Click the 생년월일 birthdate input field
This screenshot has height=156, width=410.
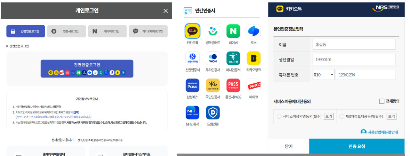click(x=354, y=59)
